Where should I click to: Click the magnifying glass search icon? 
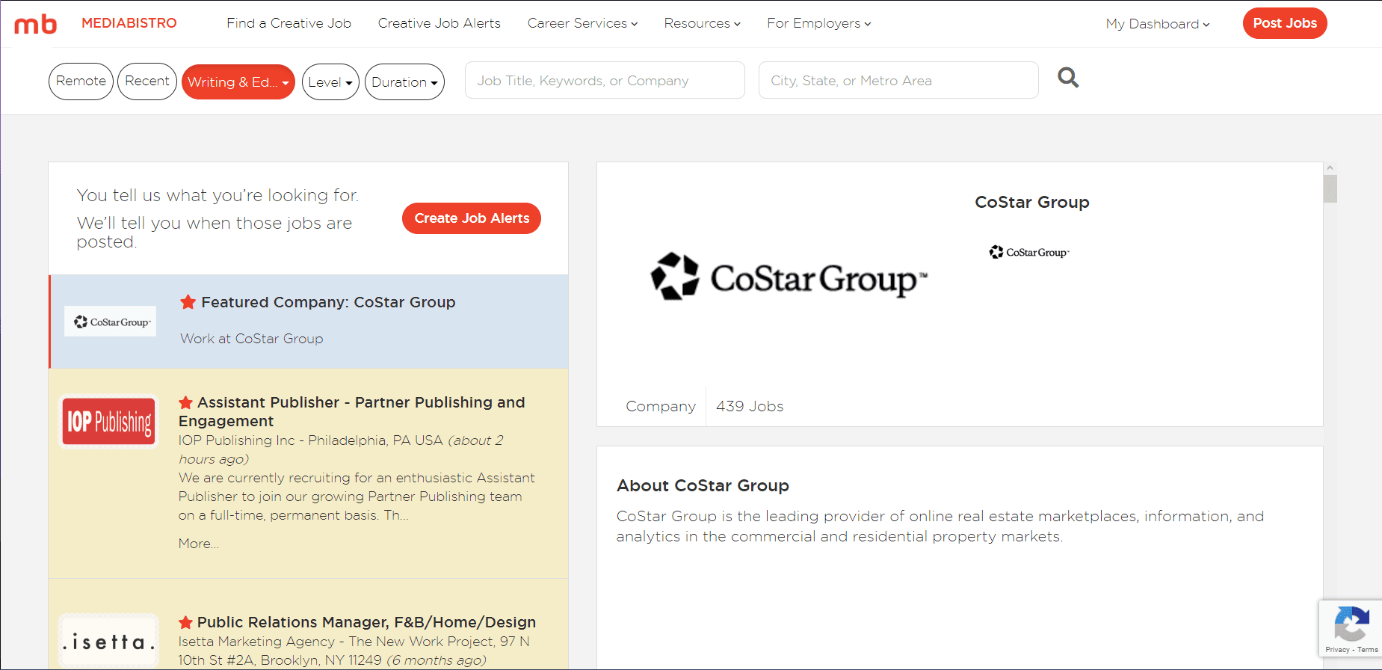1068,78
